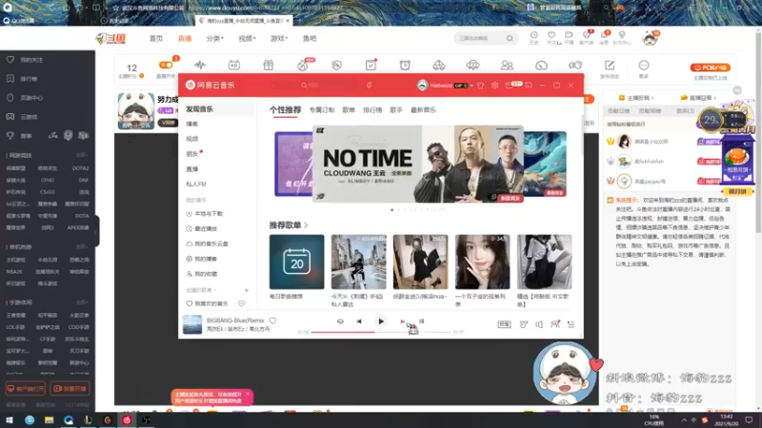762x428 pixels.
Task: Toggle the live broadcast switch
Action: (x=166, y=65)
